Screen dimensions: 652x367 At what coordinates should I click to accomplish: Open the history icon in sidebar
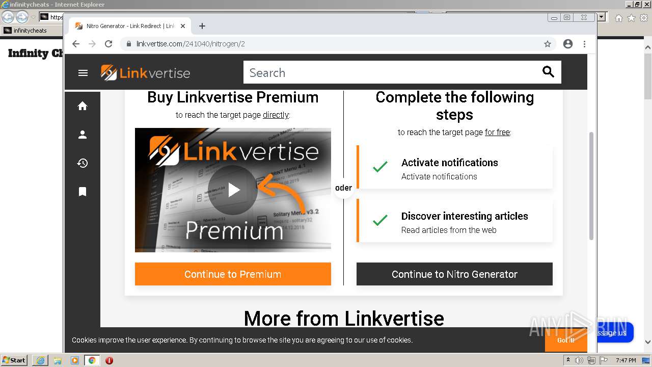click(83, 163)
